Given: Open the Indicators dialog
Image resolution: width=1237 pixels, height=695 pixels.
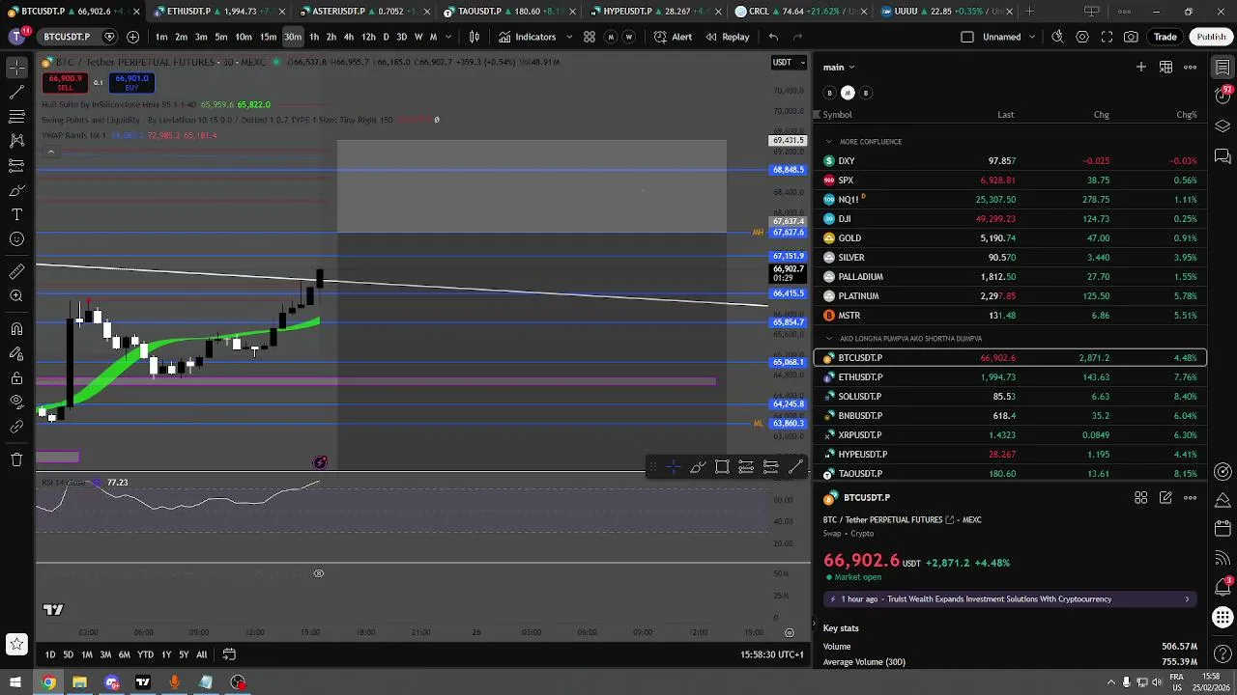Looking at the screenshot, I should 528,37.
